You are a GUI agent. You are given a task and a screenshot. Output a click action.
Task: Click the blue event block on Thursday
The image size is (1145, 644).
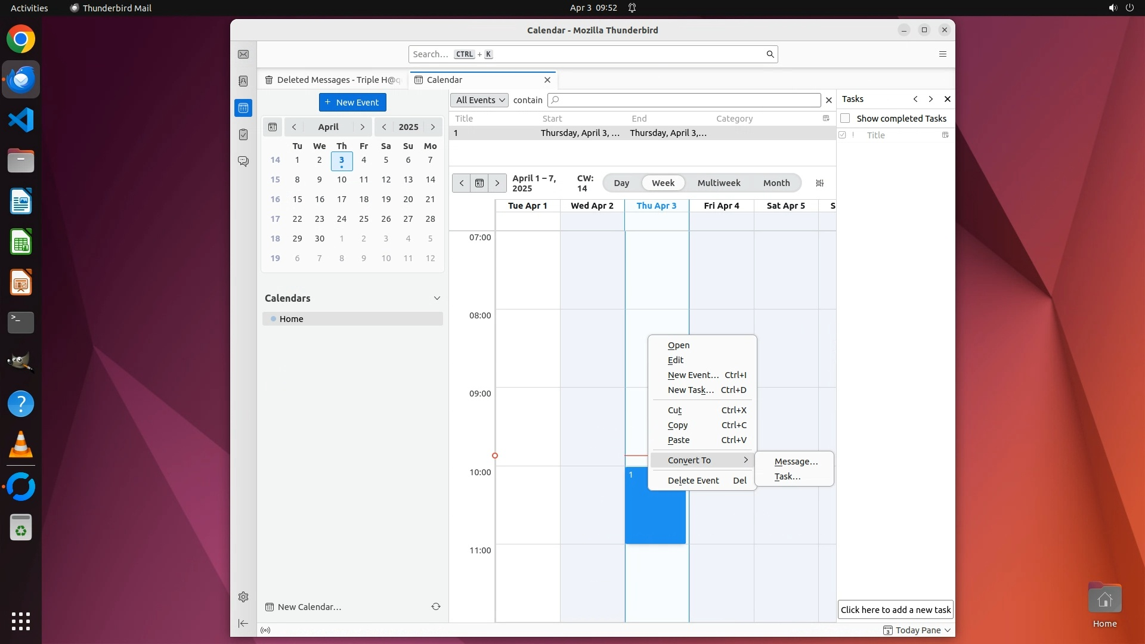[x=655, y=516]
